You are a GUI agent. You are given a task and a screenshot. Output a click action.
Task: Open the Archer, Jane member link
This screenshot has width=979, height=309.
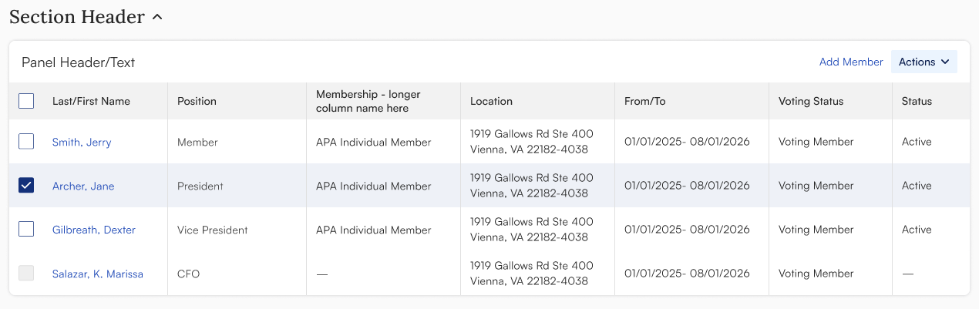coord(83,186)
